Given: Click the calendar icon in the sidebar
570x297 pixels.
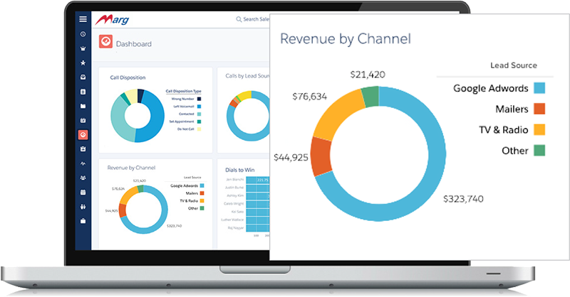Looking at the screenshot, I should [x=83, y=192].
